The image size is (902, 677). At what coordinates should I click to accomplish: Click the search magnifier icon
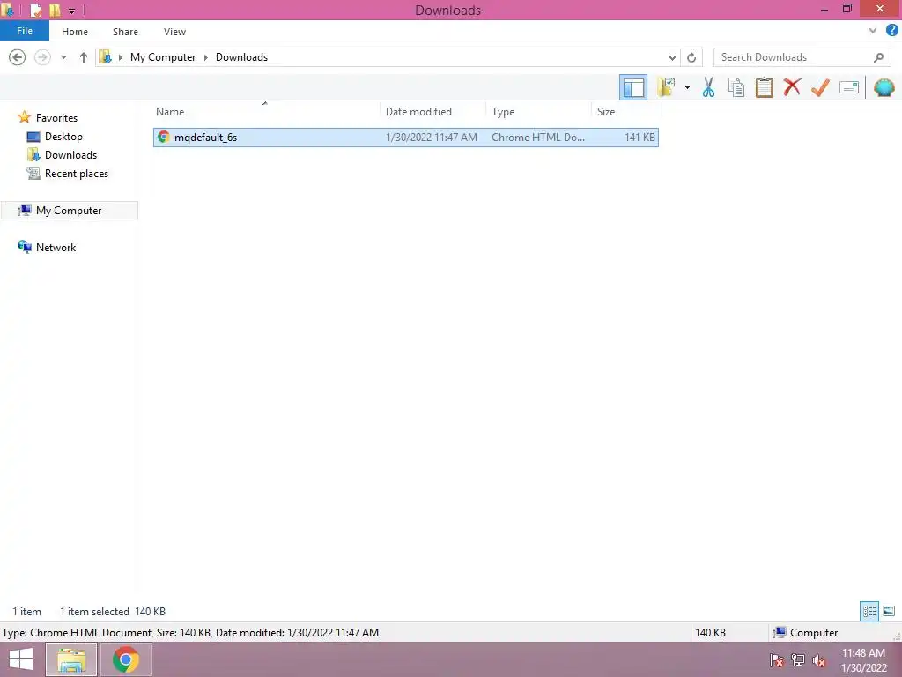pos(878,57)
